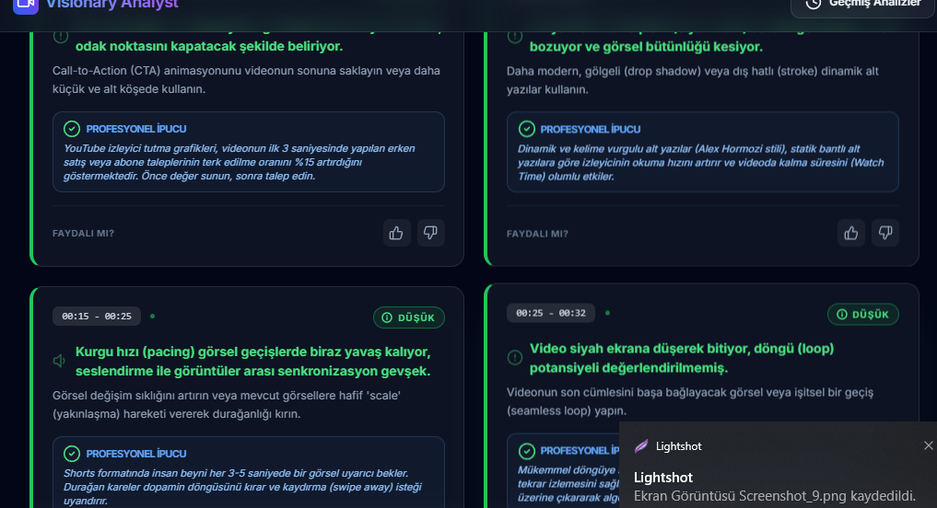Click checkmark icon in Shorts formatında tip box

click(x=72, y=454)
